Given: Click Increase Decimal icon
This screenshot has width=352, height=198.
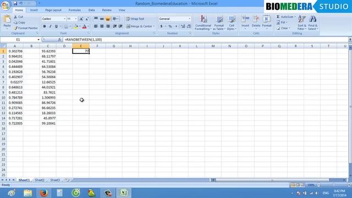Looking at the screenshot, I should point(183,26).
